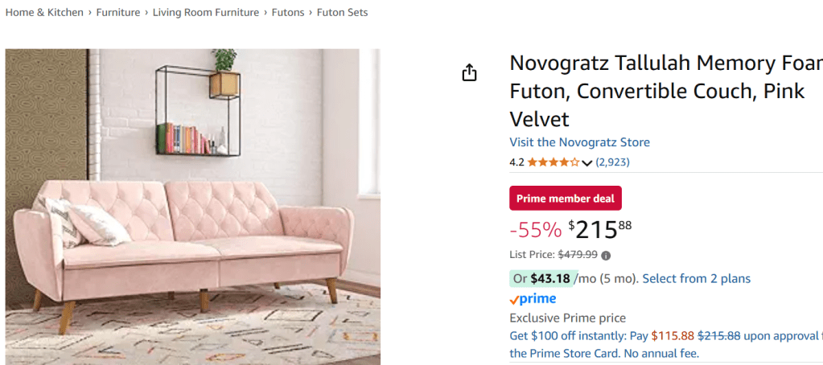The image size is (823, 365).
Task: Expand the rating breakdown chevron
Action: 586,163
